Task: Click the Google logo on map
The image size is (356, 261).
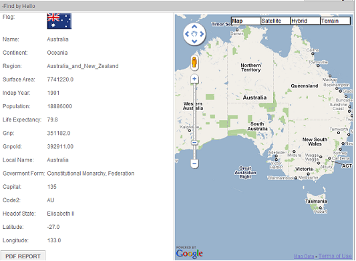Action: [189, 252]
